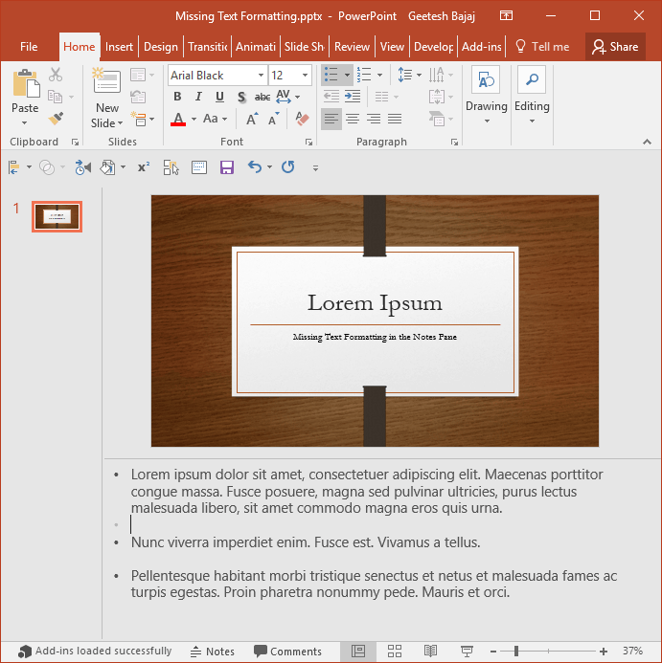
Task: Toggle Underline formatting
Action: tap(219, 97)
